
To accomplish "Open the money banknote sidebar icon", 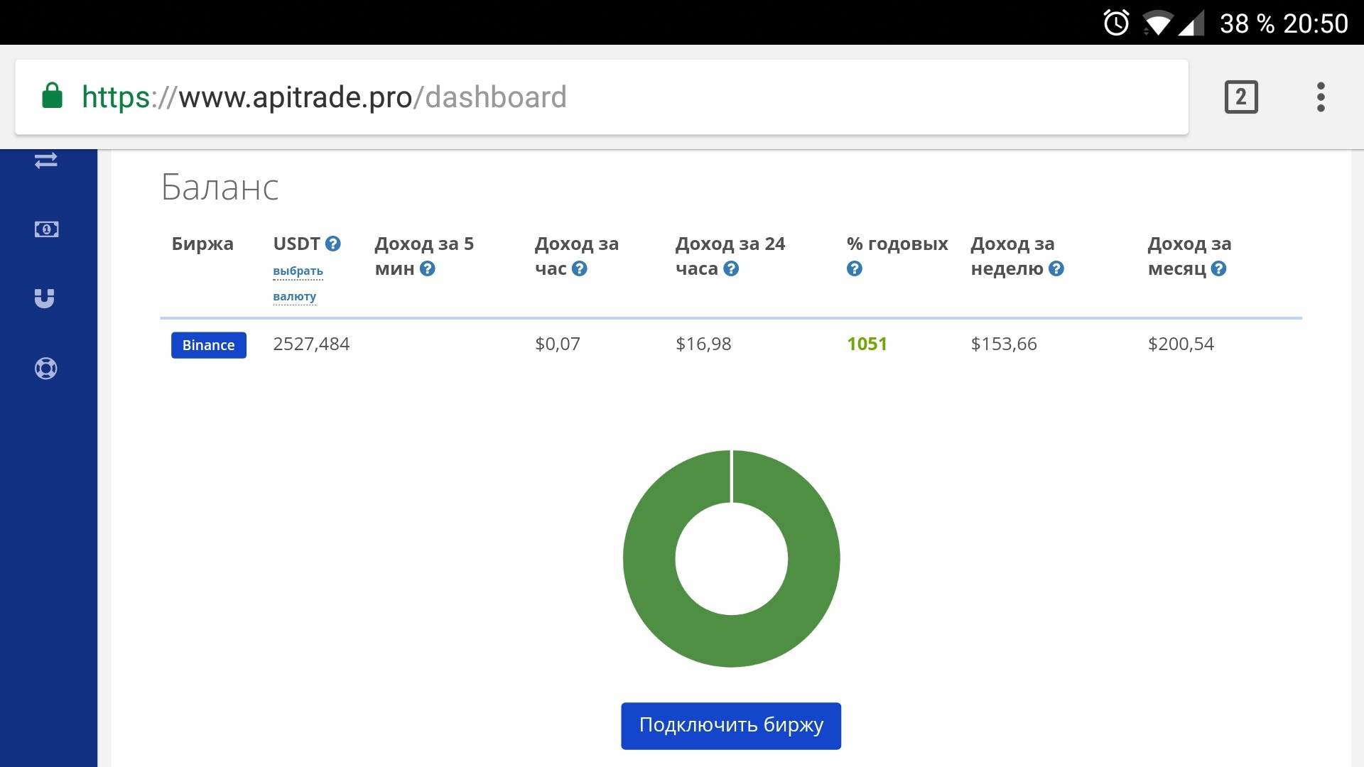I will click(x=46, y=229).
